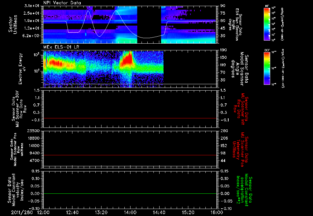The image size is (313, 216).
Task: Click the 'NF' label above the color bar
Action: pos(267,6)
